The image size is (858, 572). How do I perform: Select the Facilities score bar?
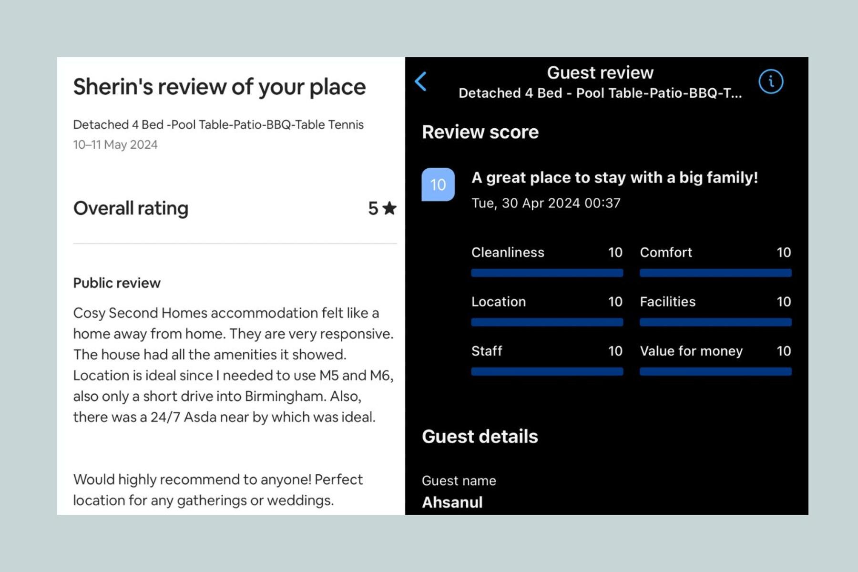coord(715,322)
